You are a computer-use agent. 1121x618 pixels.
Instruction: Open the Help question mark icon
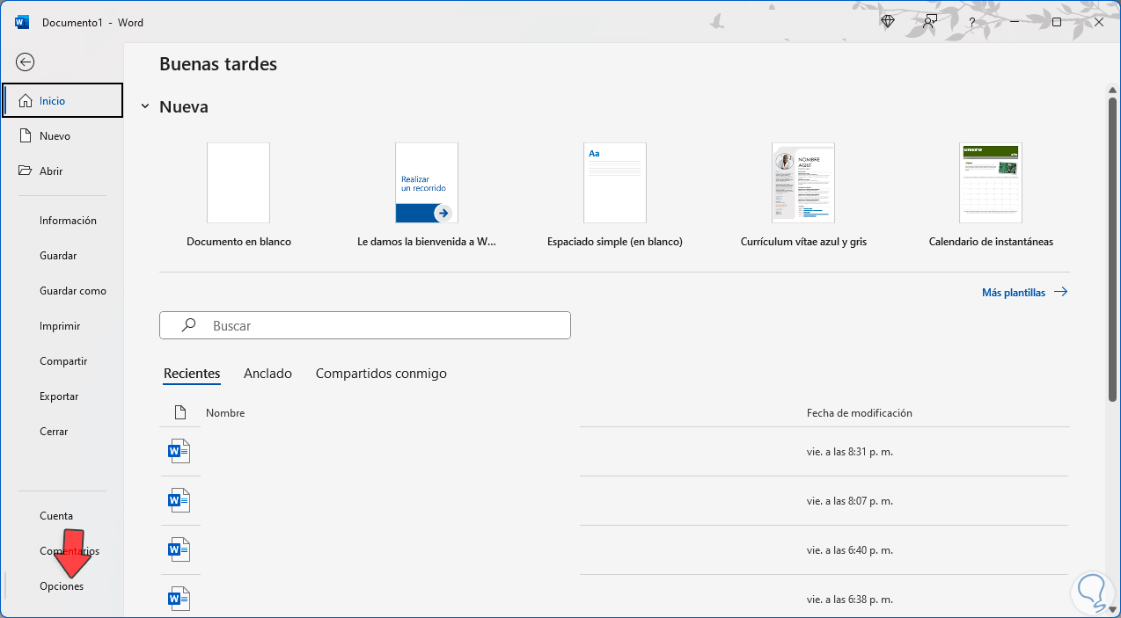point(971,22)
